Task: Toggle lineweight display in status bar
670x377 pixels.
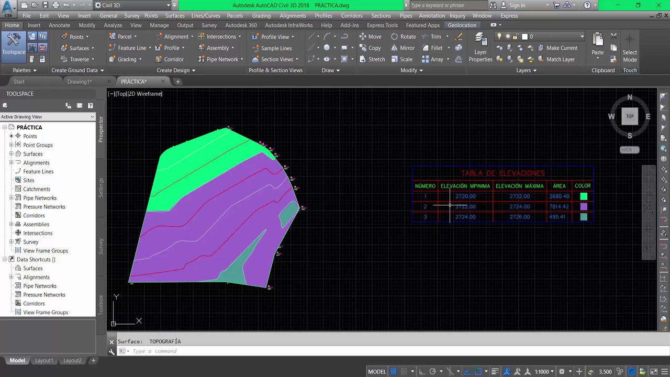Action: point(495,372)
